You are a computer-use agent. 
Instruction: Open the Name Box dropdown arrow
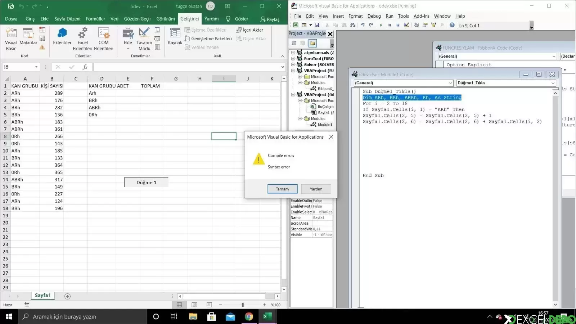pyautogui.click(x=36, y=67)
